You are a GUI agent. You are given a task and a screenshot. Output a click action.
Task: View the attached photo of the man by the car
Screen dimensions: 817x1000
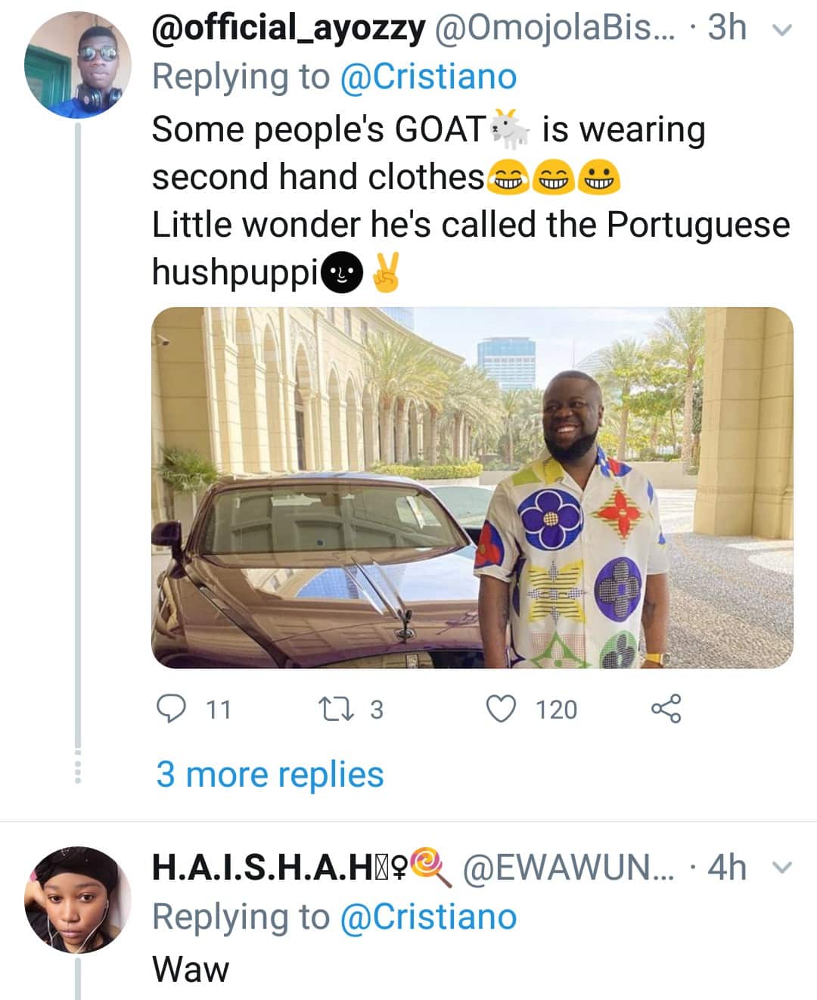click(x=472, y=487)
